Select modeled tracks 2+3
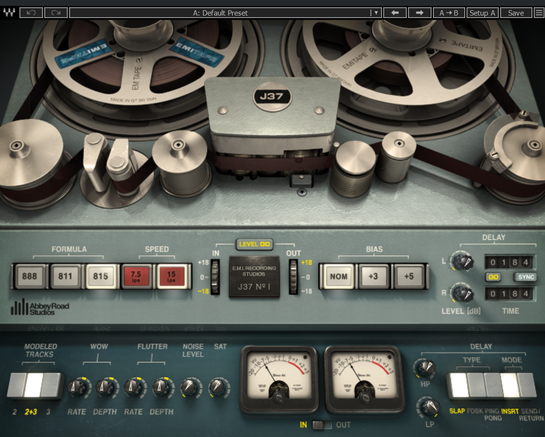Viewport: 545px width, 437px height. coord(34,385)
